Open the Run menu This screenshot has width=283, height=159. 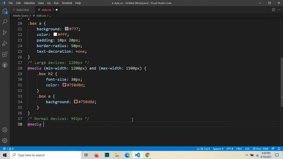(56, 3)
